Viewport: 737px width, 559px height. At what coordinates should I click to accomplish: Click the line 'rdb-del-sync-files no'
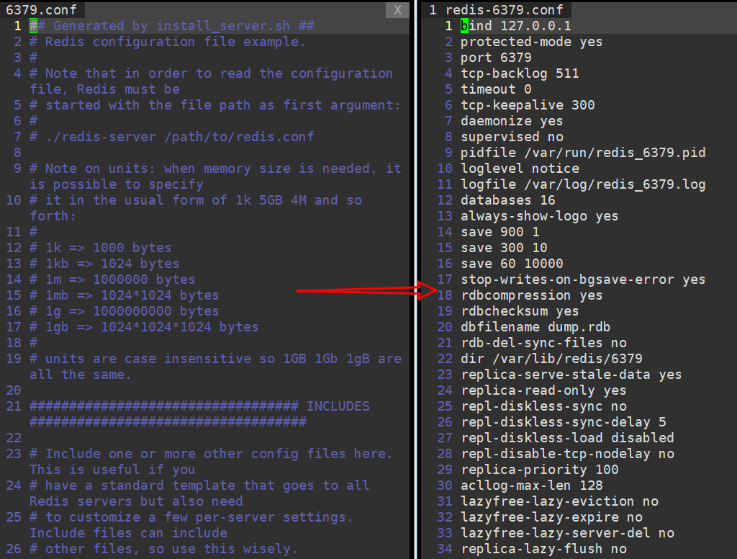(543, 343)
